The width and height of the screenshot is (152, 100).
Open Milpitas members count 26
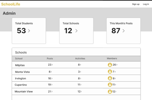click(x=115, y=65)
